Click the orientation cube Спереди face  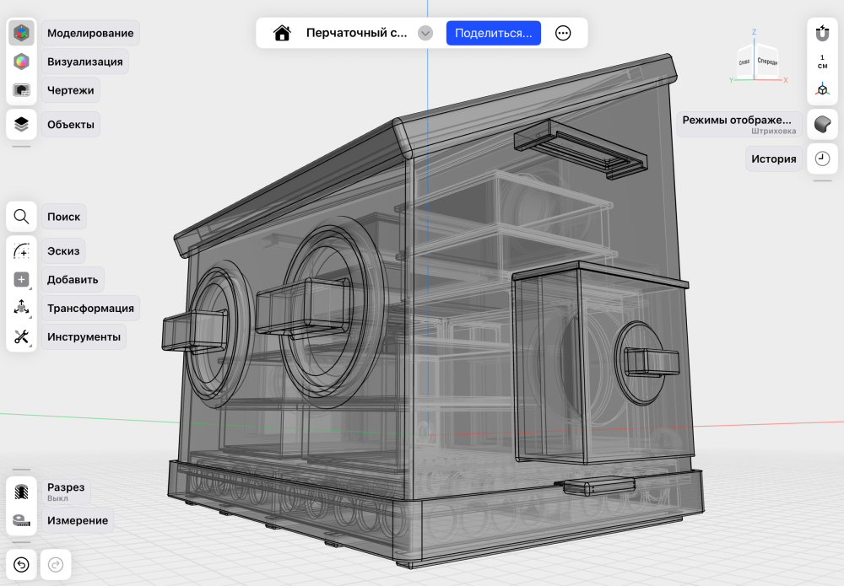(x=767, y=63)
